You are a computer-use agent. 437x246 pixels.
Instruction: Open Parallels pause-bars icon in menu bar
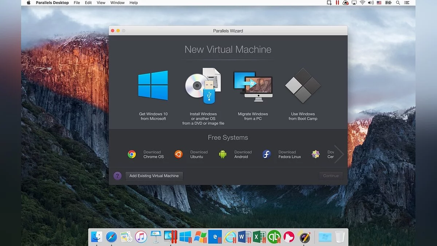pos(337,3)
